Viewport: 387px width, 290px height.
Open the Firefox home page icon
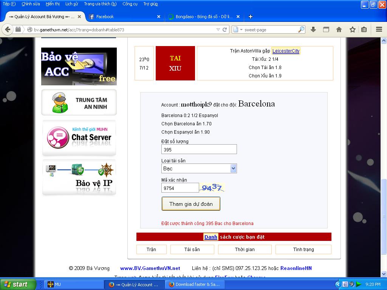point(339,29)
